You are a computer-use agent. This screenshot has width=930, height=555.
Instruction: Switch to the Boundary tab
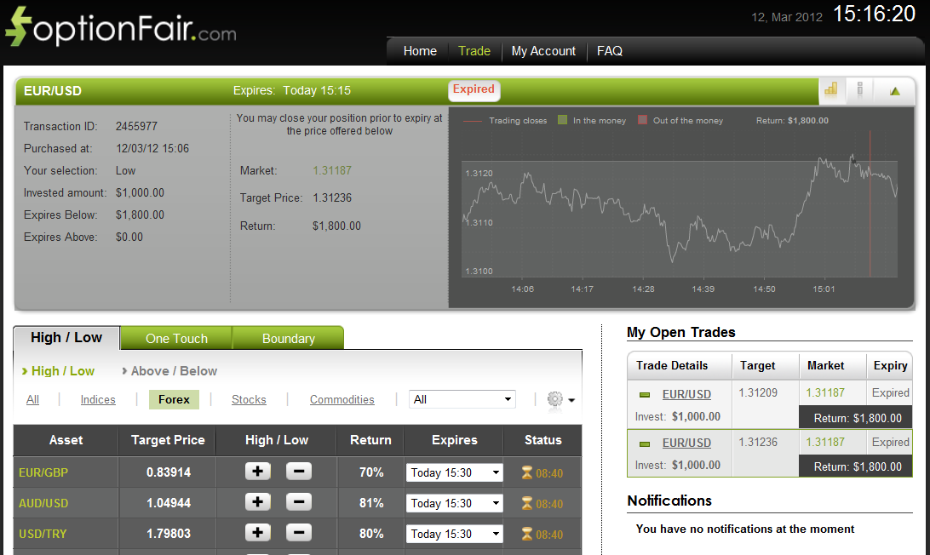pos(288,338)
